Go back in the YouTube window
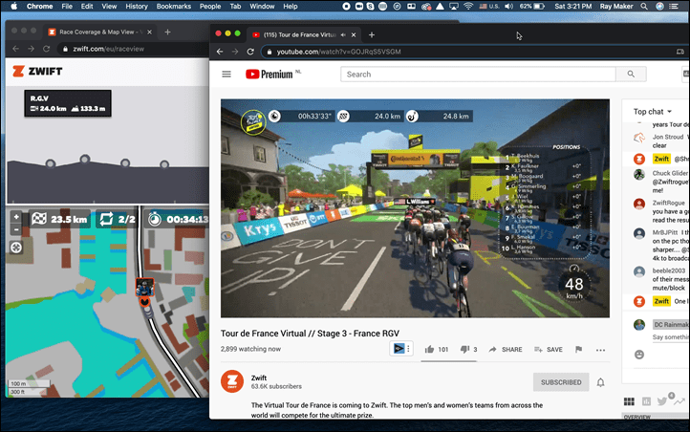This screenshot has height=432, width=690. (220, 52)
